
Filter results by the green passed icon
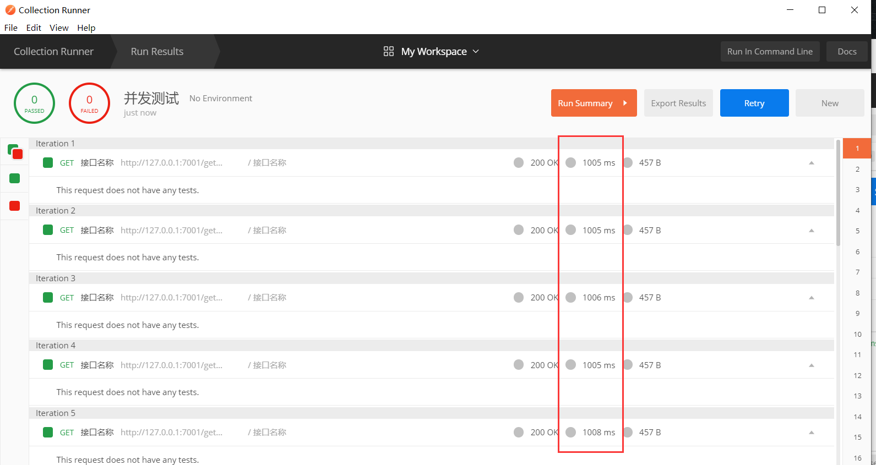[x=15, y=178]
